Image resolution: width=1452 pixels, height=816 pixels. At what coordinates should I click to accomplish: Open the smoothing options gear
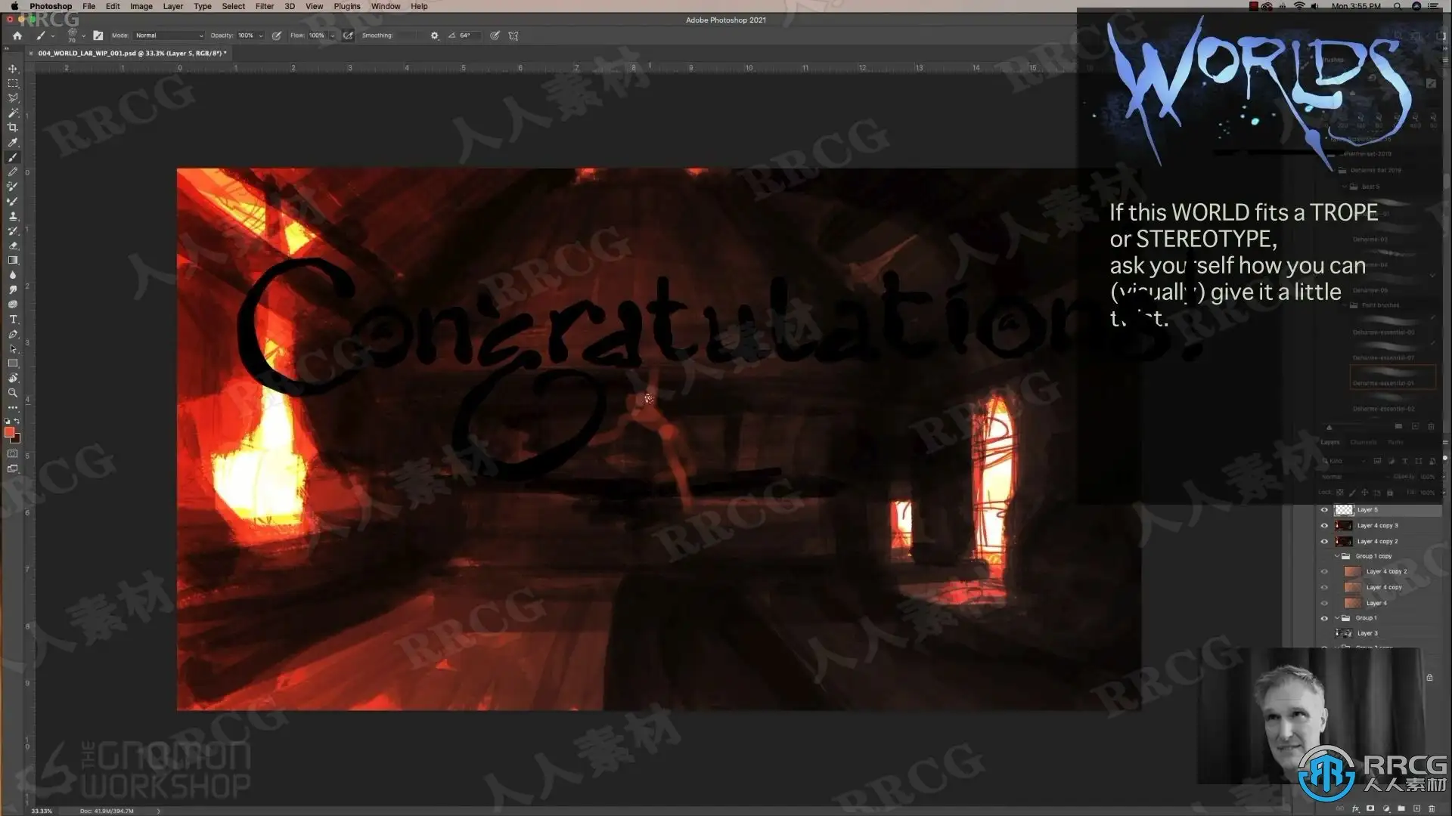pos(434,36)
